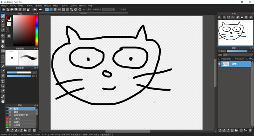Select the Brush tool in left toolbar
Screen dimensions: 254x136
(3, 16)
